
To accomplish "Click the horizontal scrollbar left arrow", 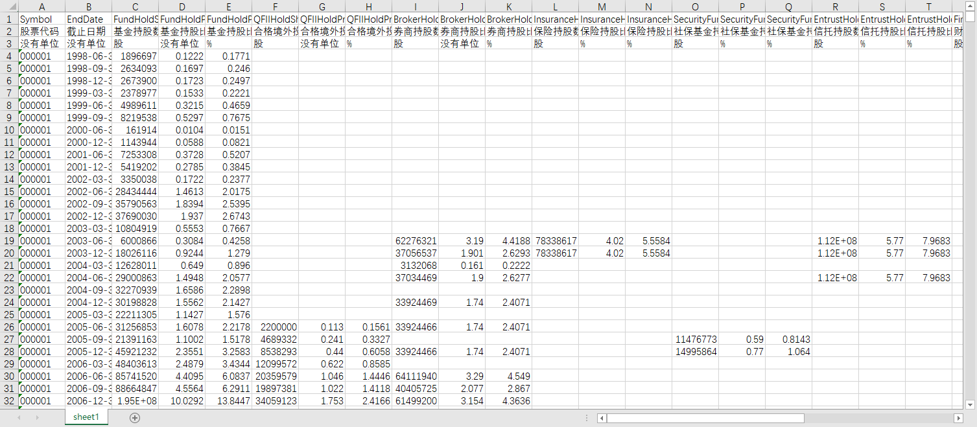I will (601, 418).
